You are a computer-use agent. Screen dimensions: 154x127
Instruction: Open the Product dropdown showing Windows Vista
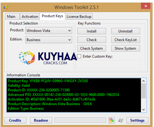[49, 31]
